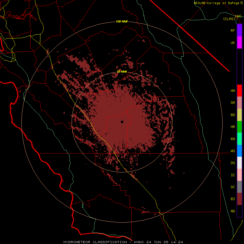Click the RA legend label
Image resolution: width=244 pixels, height=244 pixels.
point(233,139)
